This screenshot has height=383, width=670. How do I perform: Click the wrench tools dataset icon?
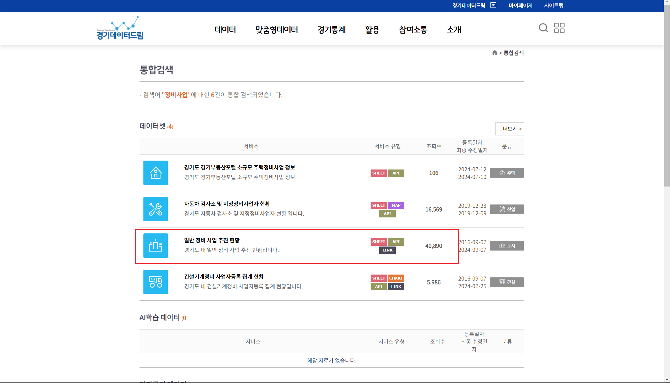155,209
